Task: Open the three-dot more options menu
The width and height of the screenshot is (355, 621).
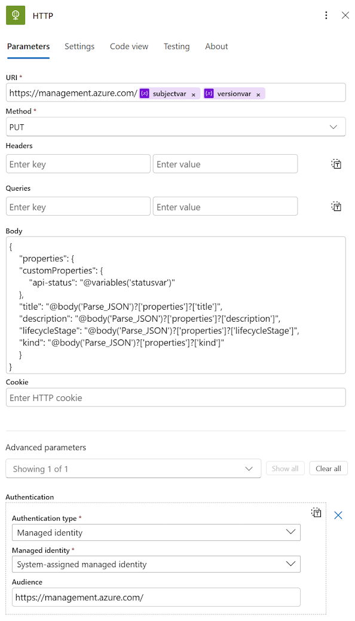Action: tap(326, 16)
